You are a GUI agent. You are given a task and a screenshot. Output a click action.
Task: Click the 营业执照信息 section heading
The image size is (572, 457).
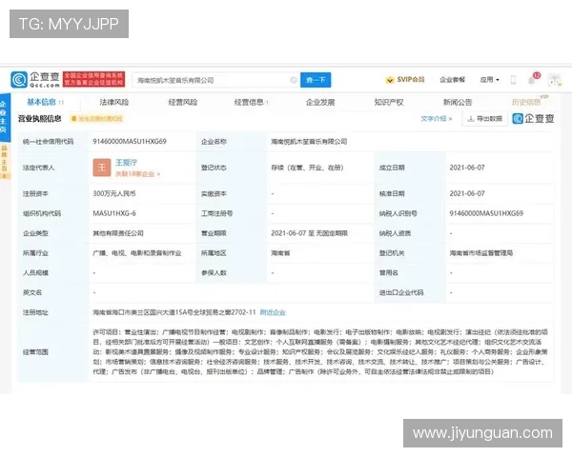click(x=40, y=118)
